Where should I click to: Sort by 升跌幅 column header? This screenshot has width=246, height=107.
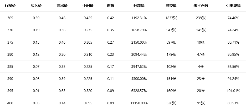139,6
